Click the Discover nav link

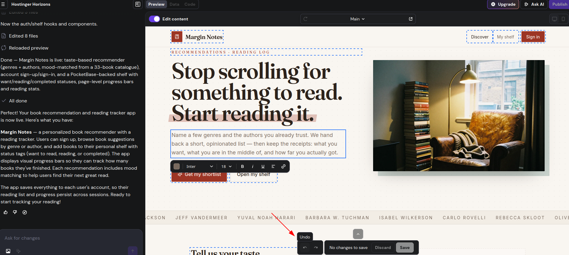(480, 37)
